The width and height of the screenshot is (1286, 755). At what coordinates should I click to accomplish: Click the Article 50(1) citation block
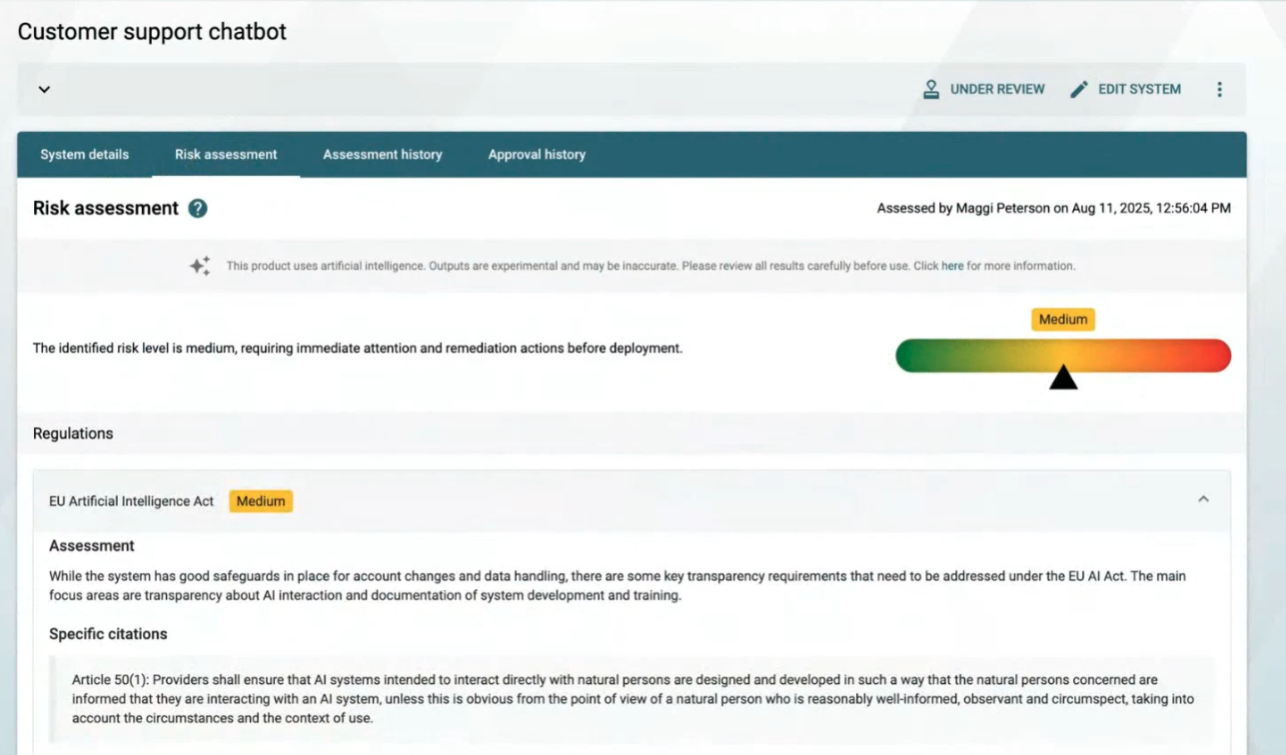pos(633,699)
